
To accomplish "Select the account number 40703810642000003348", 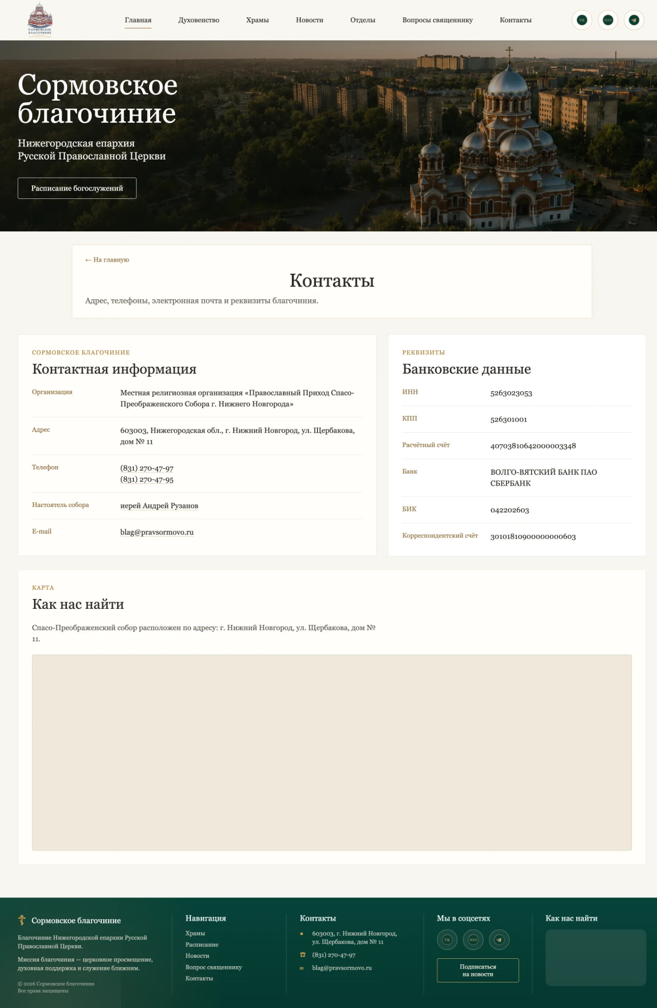I will click(x=533, y=446).
